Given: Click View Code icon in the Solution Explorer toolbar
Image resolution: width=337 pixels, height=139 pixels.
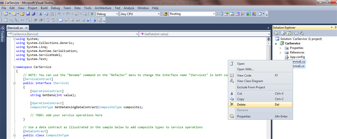Looking at the screenshot, I should coord(297,33).
